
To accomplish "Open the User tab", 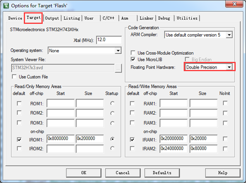I will (x=89, y=18).
